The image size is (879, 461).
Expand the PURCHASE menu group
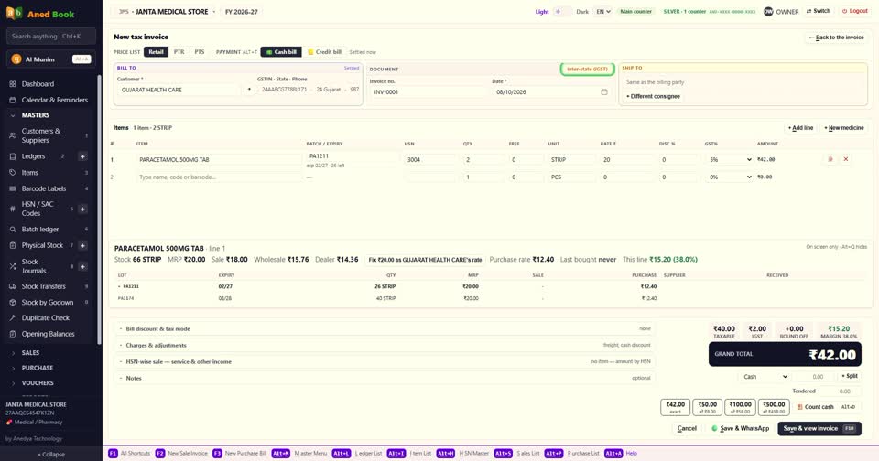click(37, 368)
